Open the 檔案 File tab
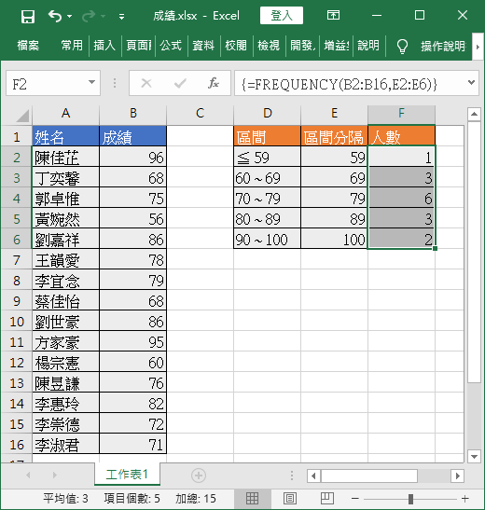This screenshot has height=510, width=485. (x=28, y=46)
